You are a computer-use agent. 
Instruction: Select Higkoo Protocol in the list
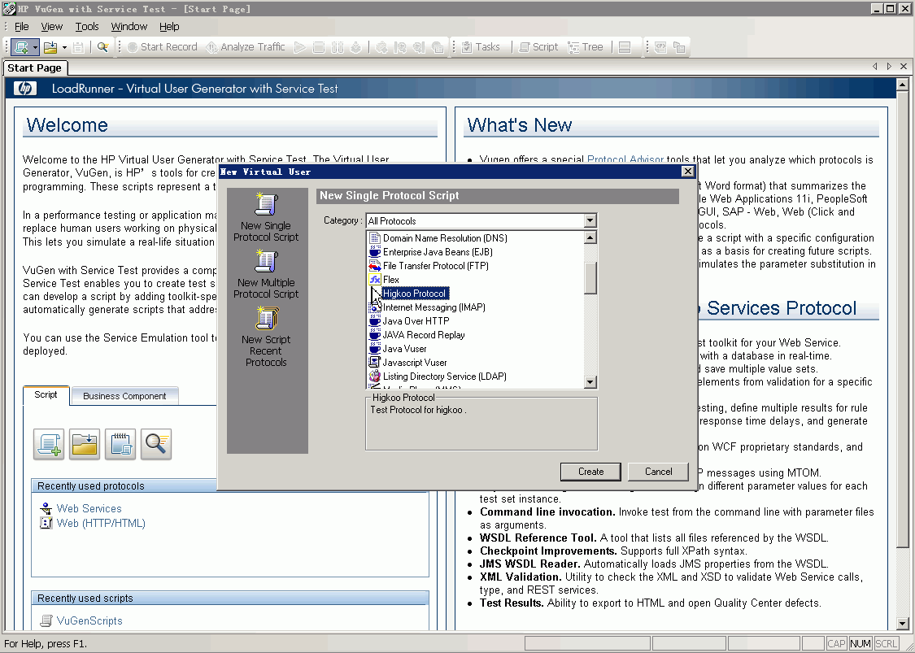[415, 294]
